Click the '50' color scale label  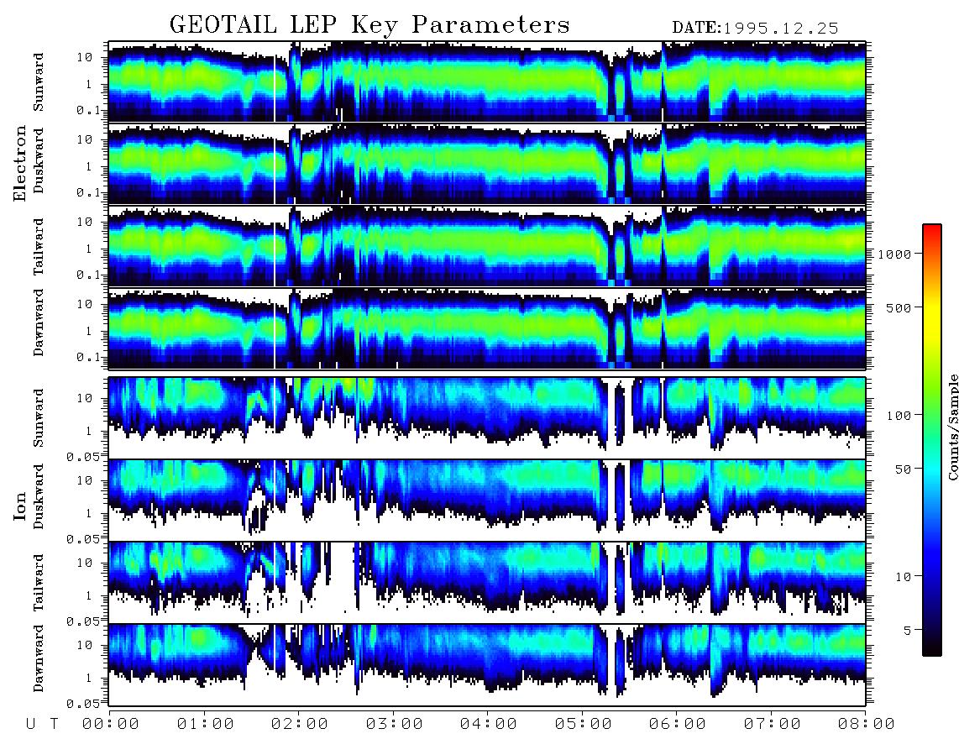(903, 469)
